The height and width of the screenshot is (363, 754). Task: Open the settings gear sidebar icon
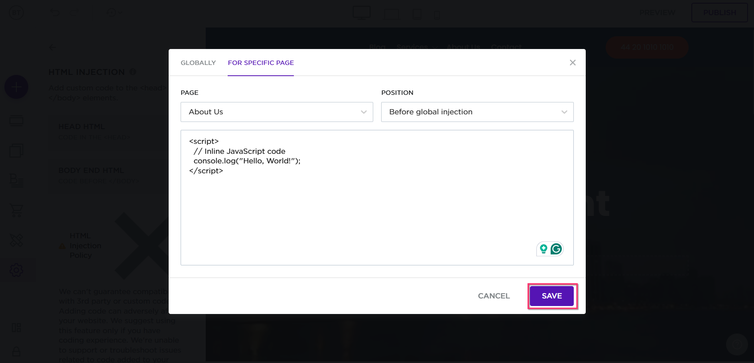point(16,270)
